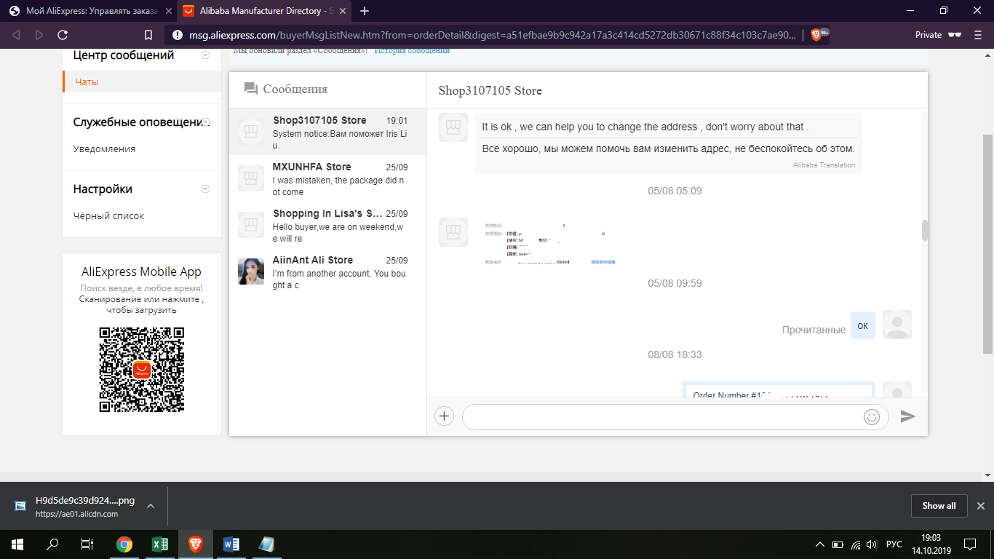Reload the current page
The height and width of the screenshot is (559, 994).
click(63, 35)
